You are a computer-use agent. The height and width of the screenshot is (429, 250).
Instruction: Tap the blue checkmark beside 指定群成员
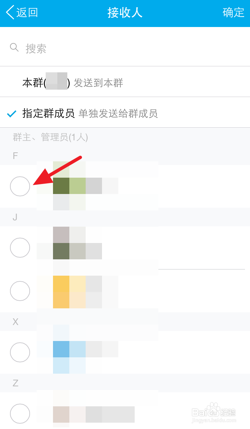click(x=12, y=114)
